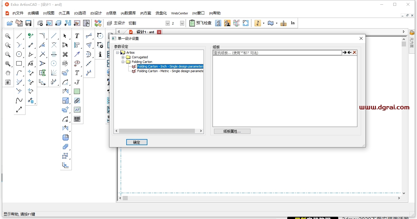The height and width of the screenshot is (219, 417).
Task: Click the open folder icon in toolbar
Action: pos(10,23)
